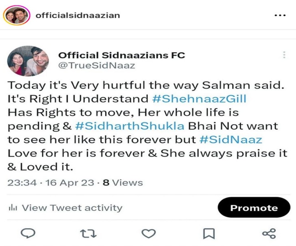
Task: Open the Instagram post three-dot menu
Action: point(280,15)
